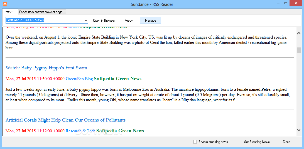Enable the breaking news checkbox
The image size is (304, 149).
tap(195, 142)
